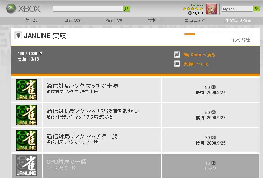Click JANLINE icon for 十勝 achievement
This screenshot has height=178, width=263.
coord(26,90)
